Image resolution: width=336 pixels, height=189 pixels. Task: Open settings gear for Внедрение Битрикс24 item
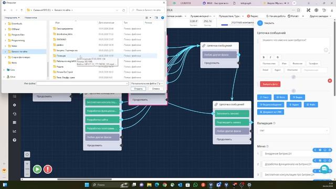tap(320, 150)
